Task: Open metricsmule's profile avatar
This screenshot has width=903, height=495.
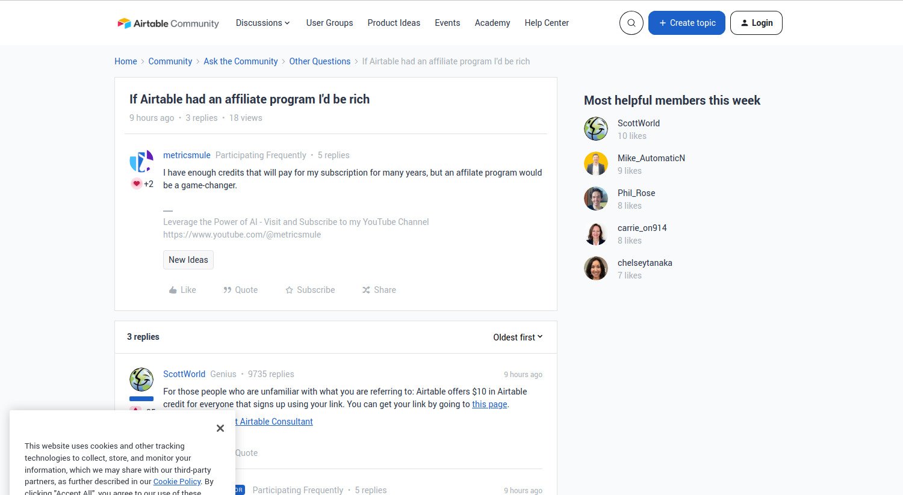Action: [141, 161]
